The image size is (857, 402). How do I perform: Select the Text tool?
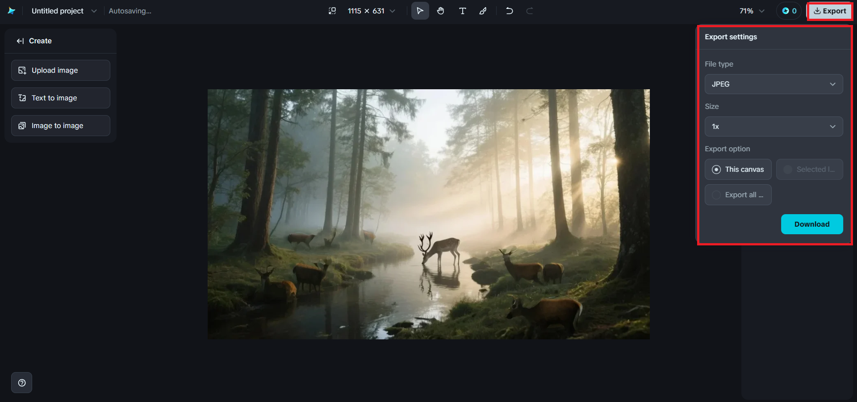pos(462,11)
